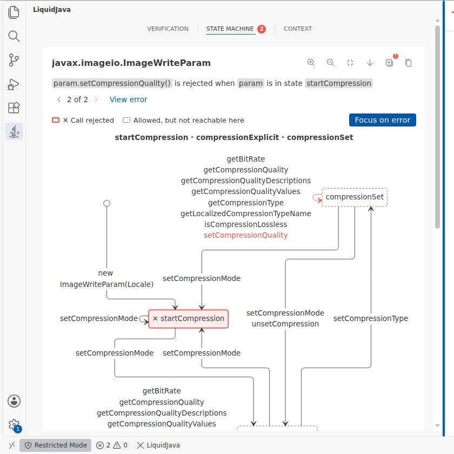Go to previous error with left chevron
Screen dimensions: 454x454
point(59,99)
